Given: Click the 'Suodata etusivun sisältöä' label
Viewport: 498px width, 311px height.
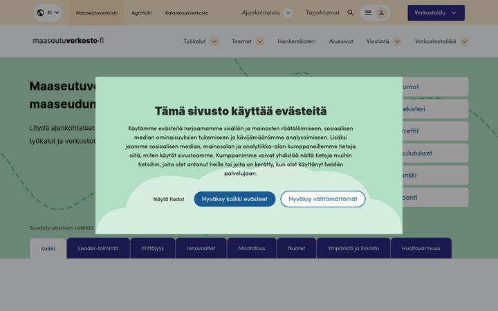Looking at the screenshot, I should [x=62, y=228].
